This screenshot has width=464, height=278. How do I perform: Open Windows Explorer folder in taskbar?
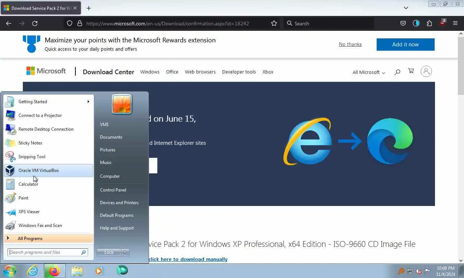[x=77, y=271]
